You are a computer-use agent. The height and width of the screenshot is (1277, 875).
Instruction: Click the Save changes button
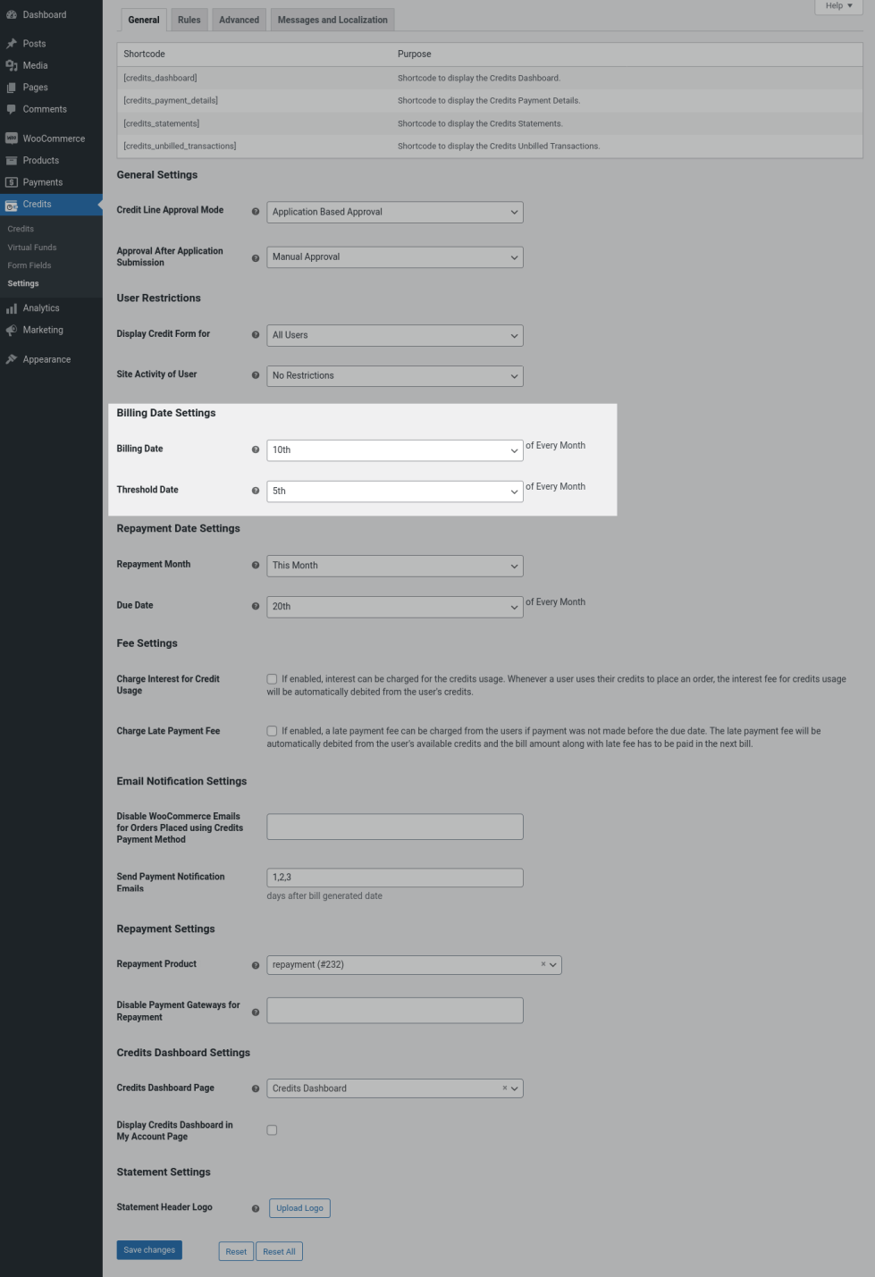[149, 1250]
